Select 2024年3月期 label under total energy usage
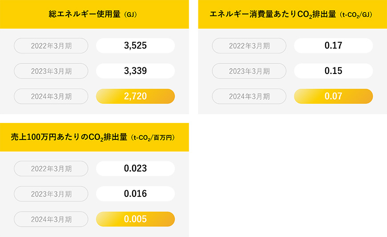Viewport: 387px width, 237px height. [51, 96]
